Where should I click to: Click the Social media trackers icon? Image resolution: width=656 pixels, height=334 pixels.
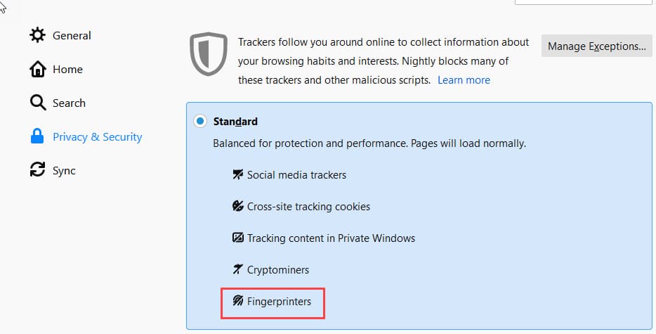[x=237, y=174]
